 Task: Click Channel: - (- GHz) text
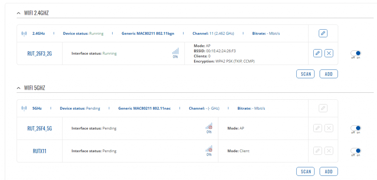[204, 109]
